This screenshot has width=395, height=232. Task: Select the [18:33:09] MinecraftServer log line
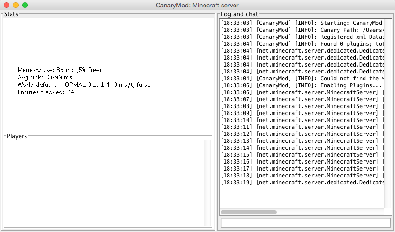tap(302, 113)
